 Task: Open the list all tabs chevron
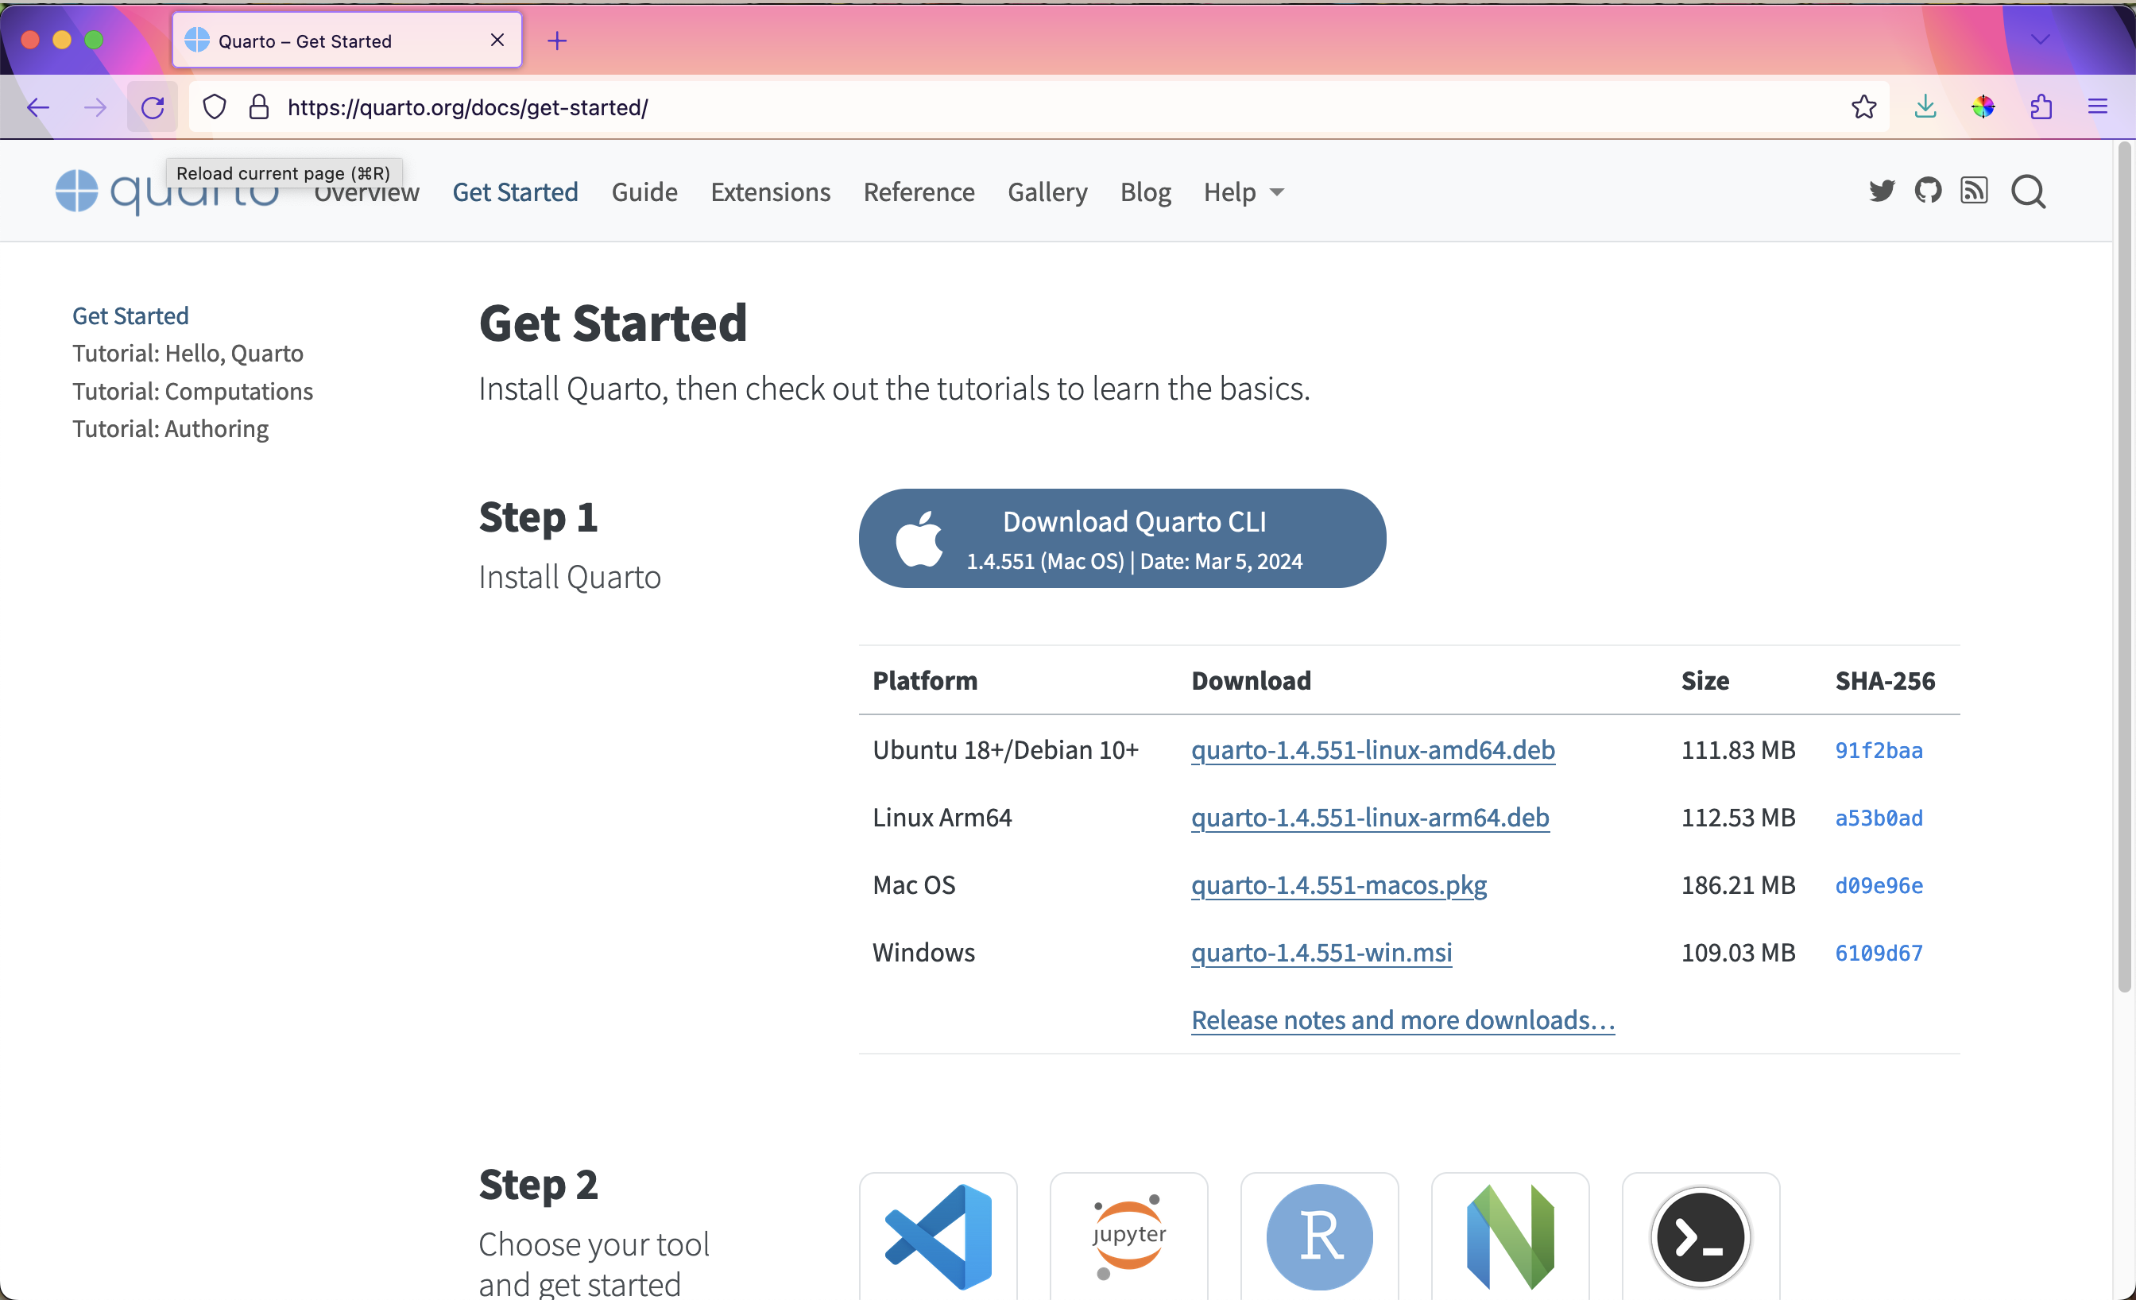pyautogui.click(x=2040, y=40)
